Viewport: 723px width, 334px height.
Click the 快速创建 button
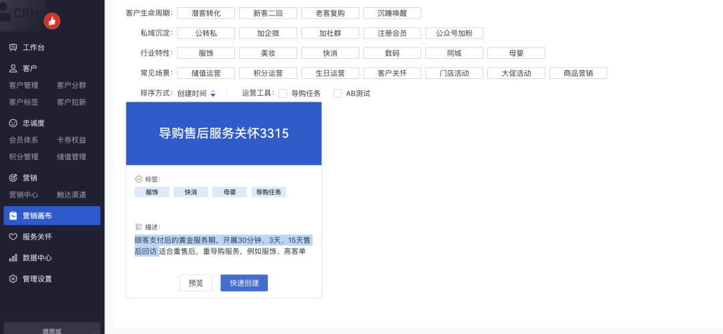point(244,283)
